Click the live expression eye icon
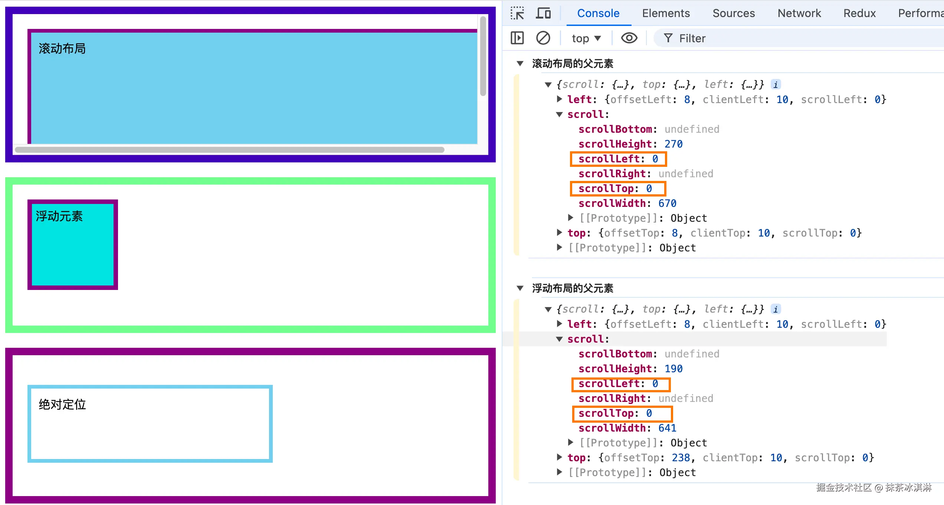Image resolution: width=944 pixels, height=505 pixels. [x=629, y=38]
